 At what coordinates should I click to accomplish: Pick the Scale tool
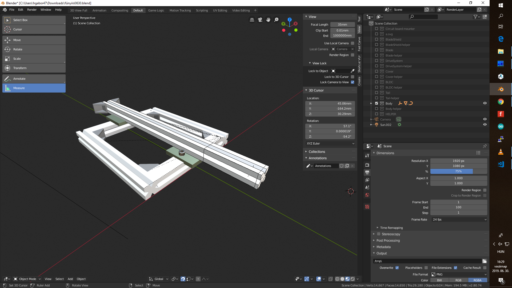(34, 59)
